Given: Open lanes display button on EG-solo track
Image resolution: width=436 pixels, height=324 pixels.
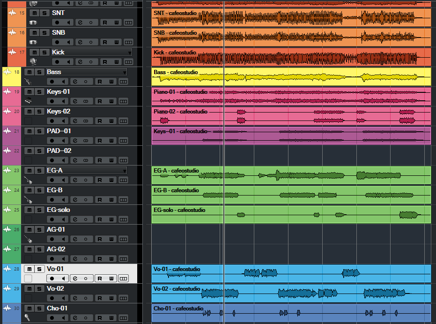Looking at the screenshot, I should click(123, 219).
